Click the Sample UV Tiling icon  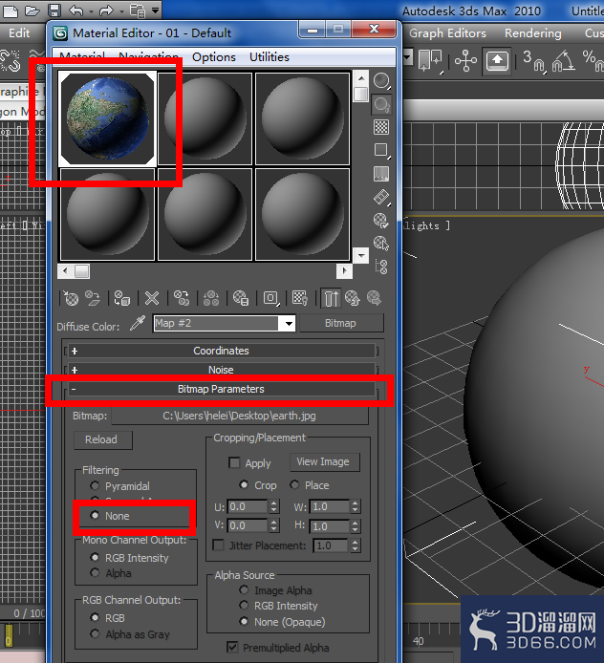(x=381, y=150)
